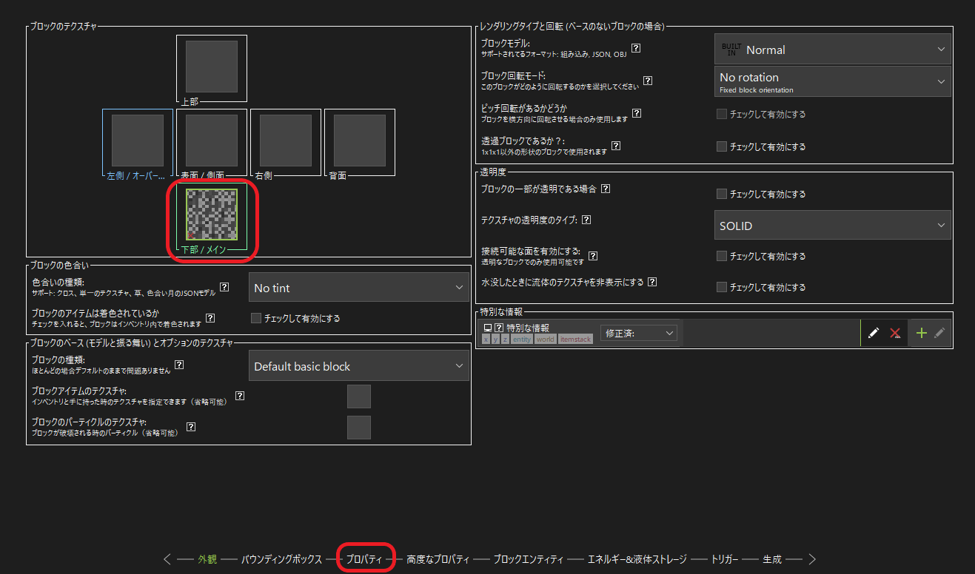Enable ブロックの一部が透明である場合 checkbox

(x=722, y=193)
